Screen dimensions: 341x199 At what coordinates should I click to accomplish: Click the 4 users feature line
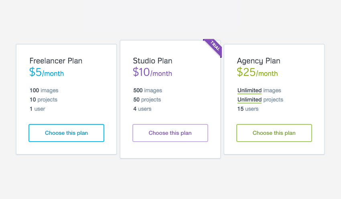click(142, 109)
